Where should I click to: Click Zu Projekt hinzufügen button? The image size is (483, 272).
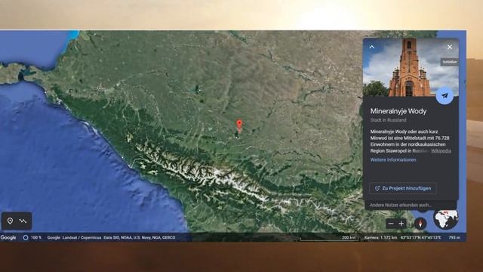point(402,188)
